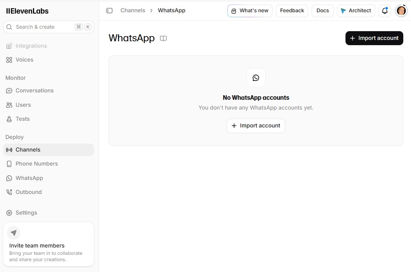Viewport: 411px width, 272px height.
Task: Open the notifications bell
Action: [x=384, y=11]
